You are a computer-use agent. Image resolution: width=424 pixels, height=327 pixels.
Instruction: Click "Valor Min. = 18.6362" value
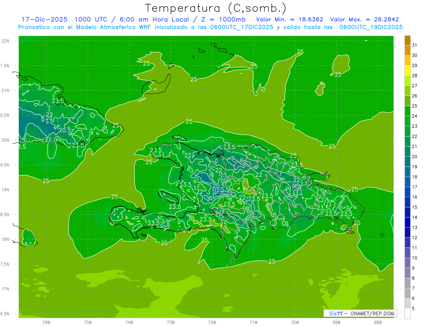pos(289,19)
